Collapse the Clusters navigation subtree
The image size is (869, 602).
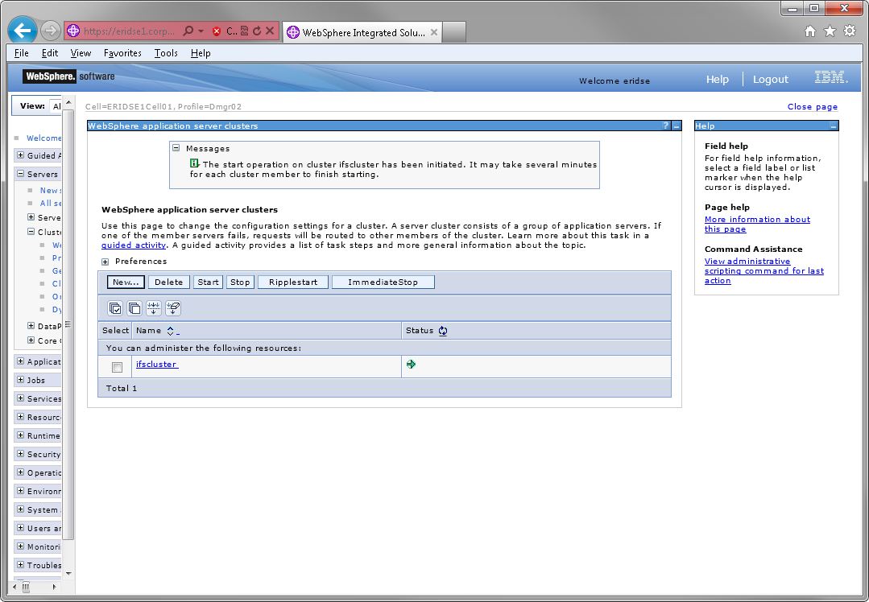(x=31, y=232)
